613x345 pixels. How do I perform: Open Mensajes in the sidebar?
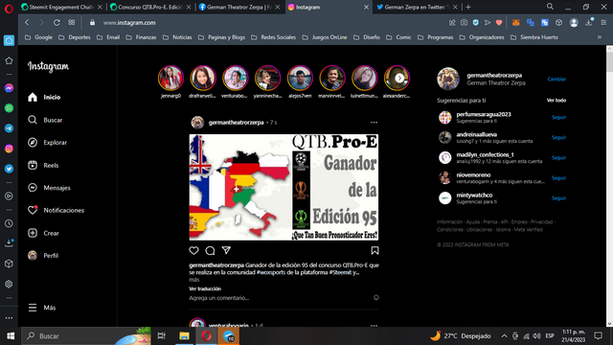click(49, 188)
